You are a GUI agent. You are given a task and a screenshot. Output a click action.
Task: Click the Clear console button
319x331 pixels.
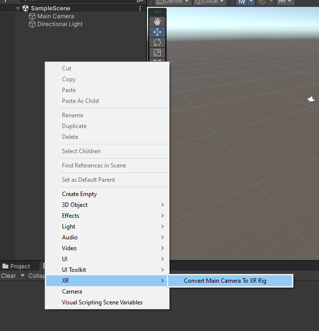(x=8, y=276)
